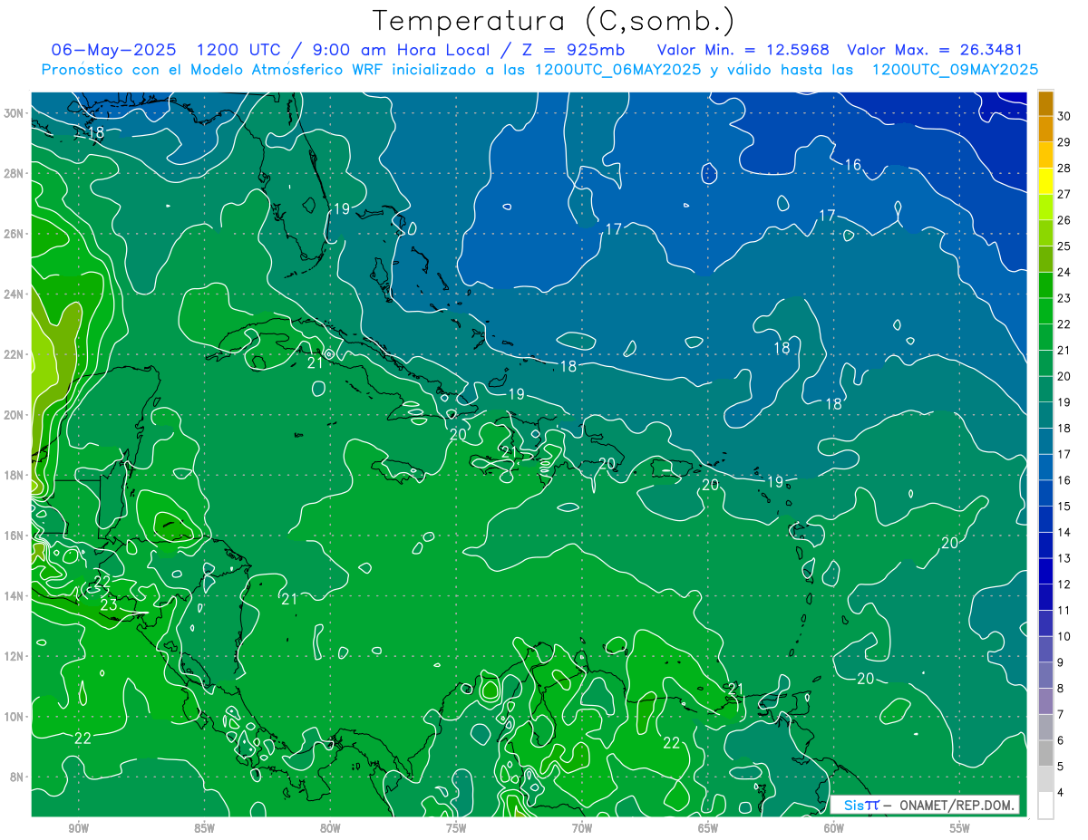This screenshot has height=840, width=1088.
Task: Select the green color bar segment between 22 and 23
Action: pos(1045,311)
